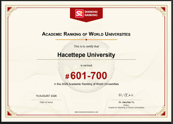Screen dimensions: 173x124
Task: Click the handwritten signature above Dr. Jianchao Yu
Action: 126,95
